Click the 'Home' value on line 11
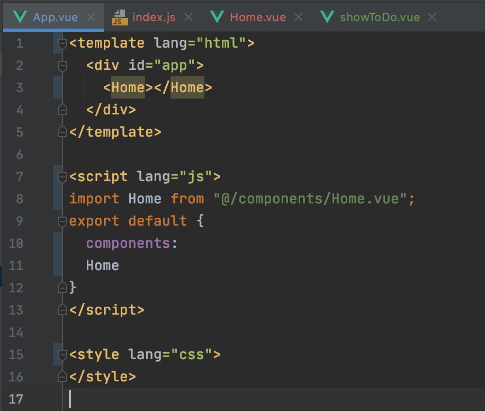Screen dimensions: 485x411 pos(103,266)
